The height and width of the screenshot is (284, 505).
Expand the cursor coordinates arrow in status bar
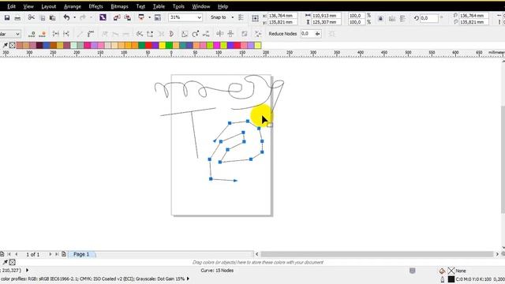click(27, 271)
